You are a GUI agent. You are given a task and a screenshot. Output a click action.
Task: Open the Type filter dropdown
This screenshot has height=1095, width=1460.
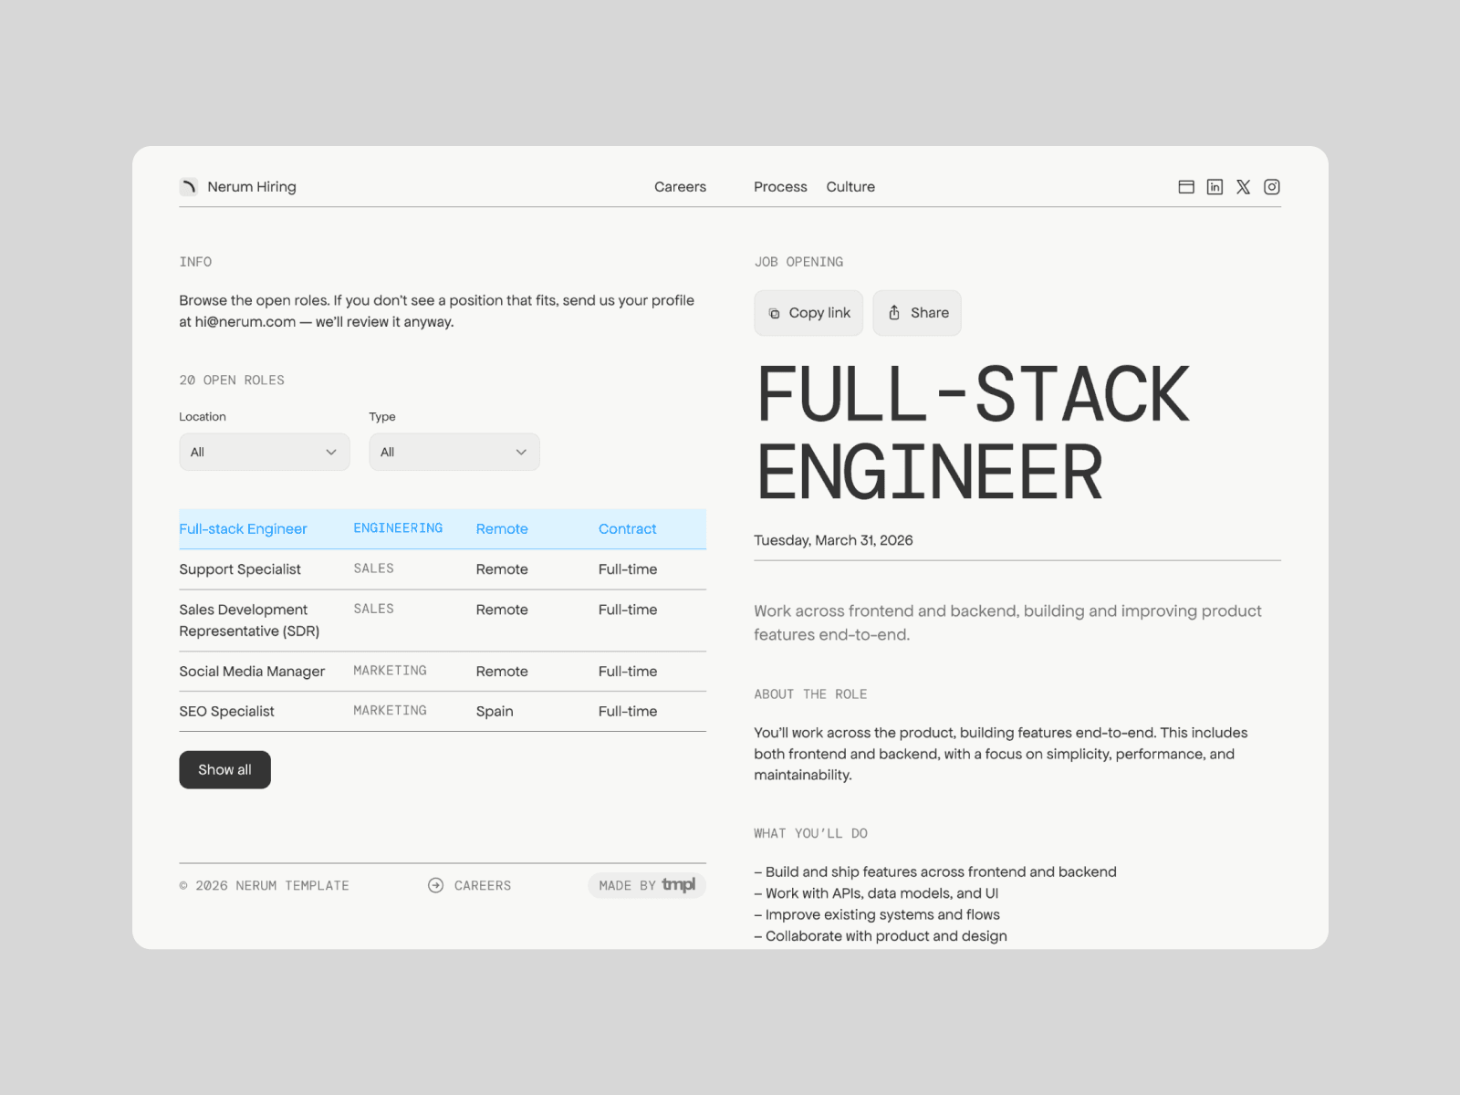point(454,452)
